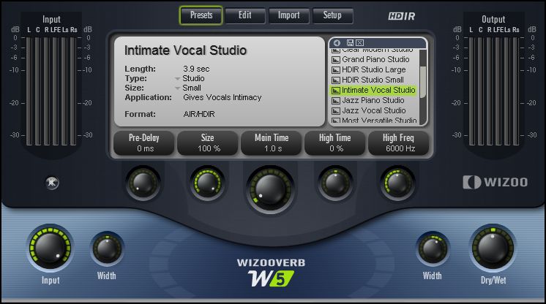This screenshot has width=546, height=304.
Task: Click the Intimate Vocal Studio title text
Action: coord(185,50)
